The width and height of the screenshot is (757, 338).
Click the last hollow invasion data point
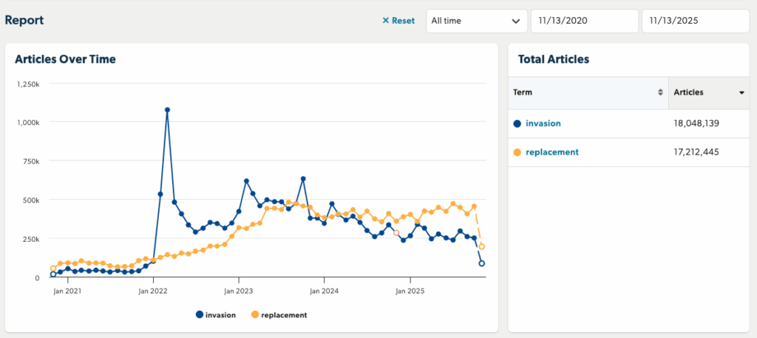point(481,263)
